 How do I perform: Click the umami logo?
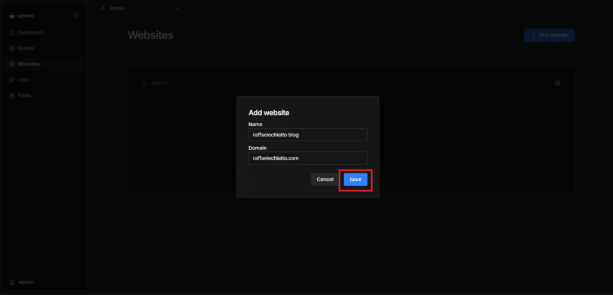point(12,16)
